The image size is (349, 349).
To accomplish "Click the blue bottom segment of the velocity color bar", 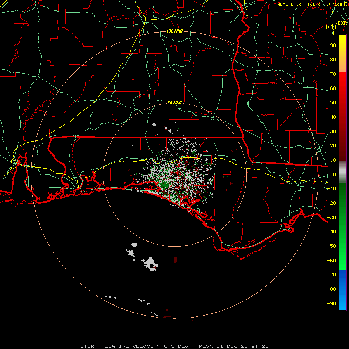I will pos(342,290).
